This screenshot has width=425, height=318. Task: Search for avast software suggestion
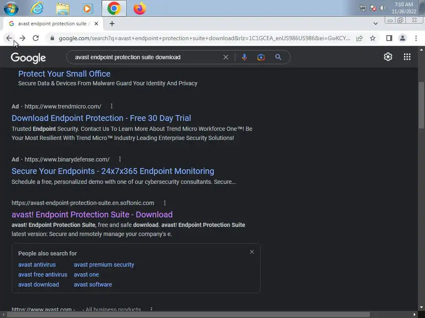click(x=93, y=284)
